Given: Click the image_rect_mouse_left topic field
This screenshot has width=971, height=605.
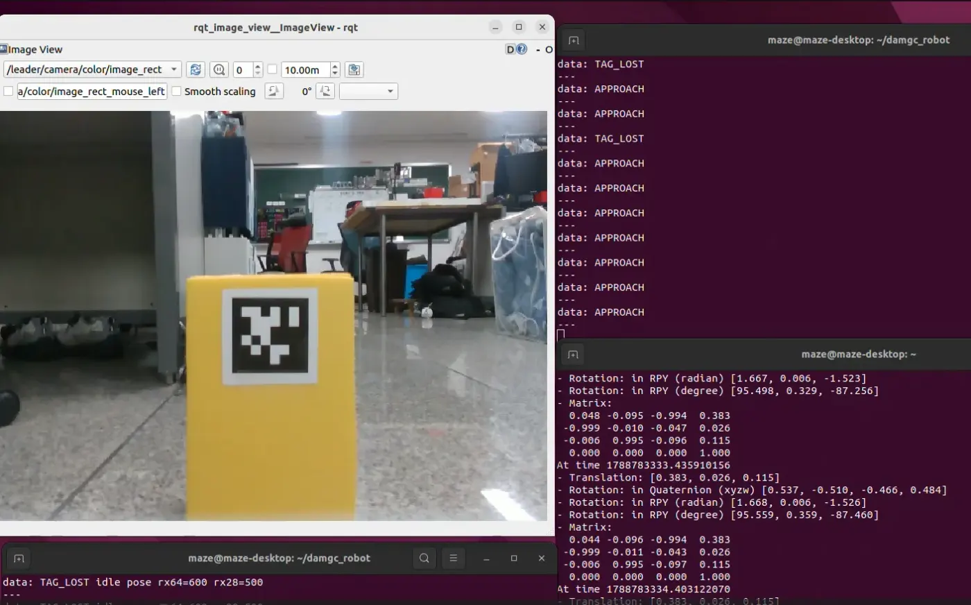Looking at the screenshot, I should pyautogui.click(x=92, y=91).
